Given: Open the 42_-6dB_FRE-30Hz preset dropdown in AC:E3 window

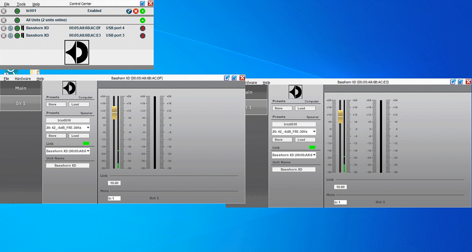Looking at the screenshot, I should (294, 132).
